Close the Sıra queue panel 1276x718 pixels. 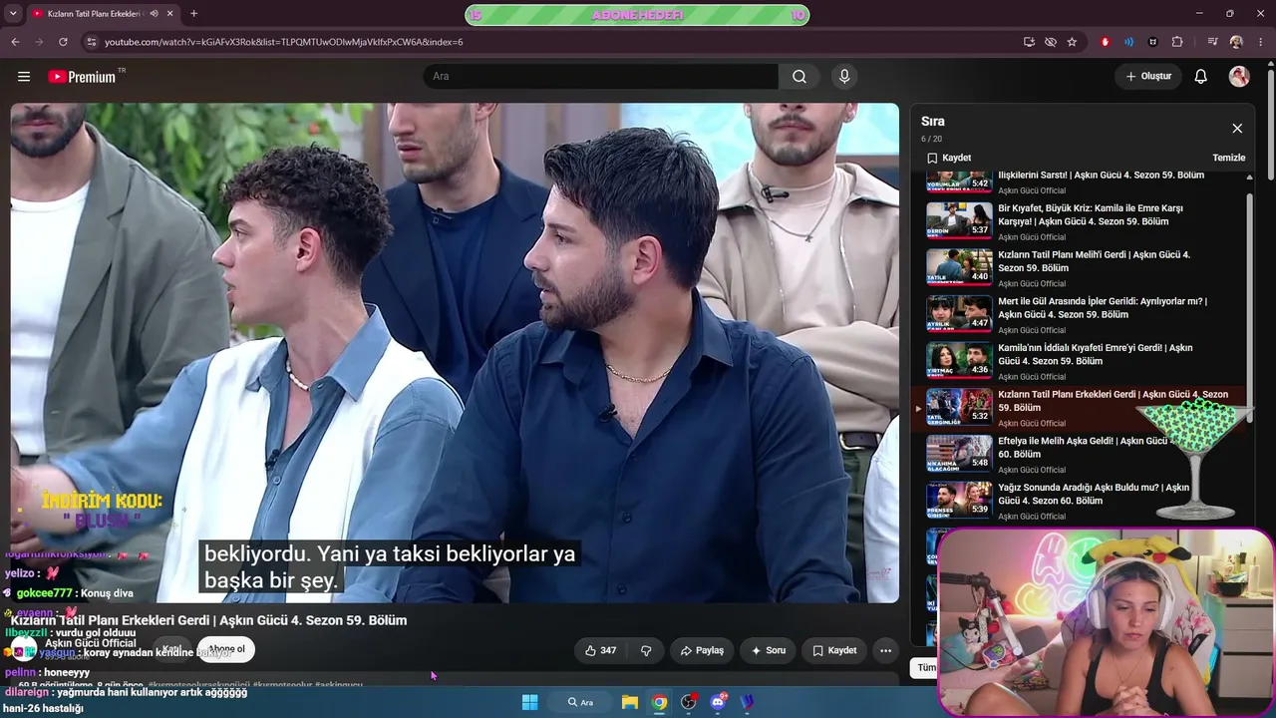(x=1237, y=129)
